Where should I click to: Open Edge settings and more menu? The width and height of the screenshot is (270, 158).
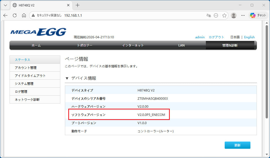tap(243, 15)
